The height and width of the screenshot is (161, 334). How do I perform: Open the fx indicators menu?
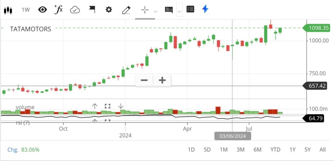[x=58, y=9]
